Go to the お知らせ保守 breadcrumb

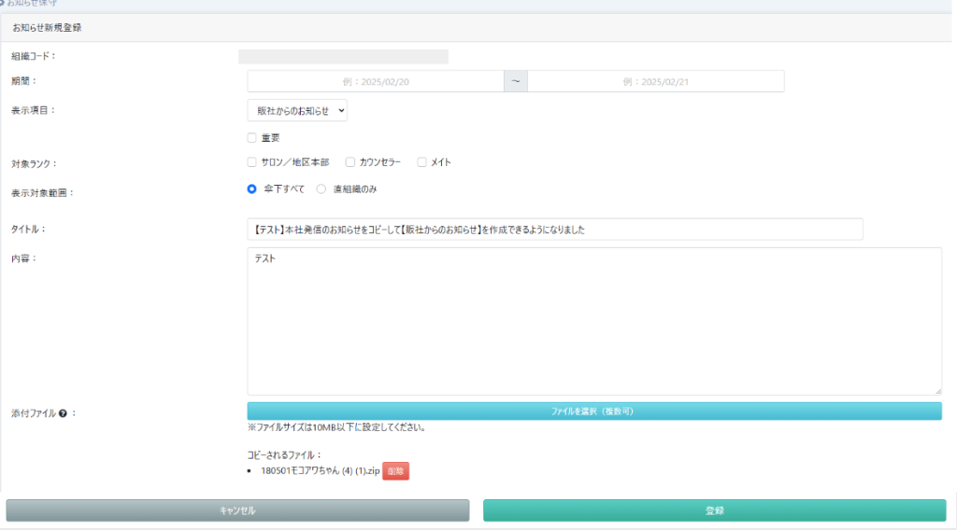(x=31, y=4)
